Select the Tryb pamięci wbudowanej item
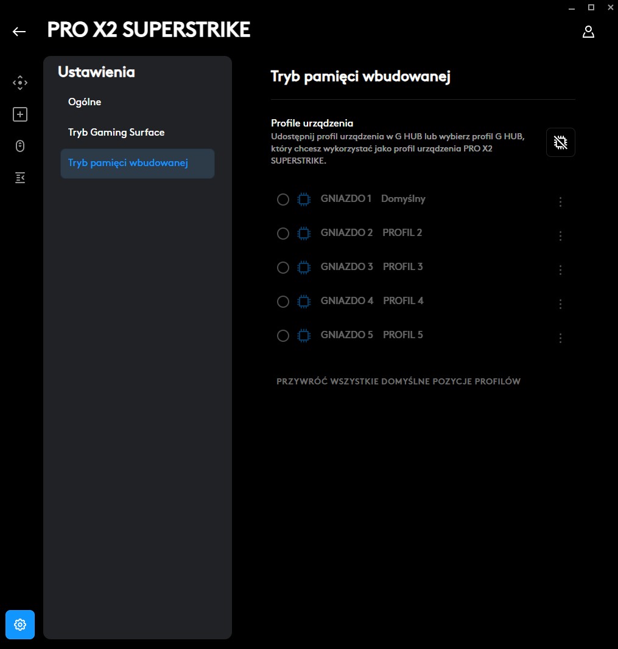 tap(128, 163)
